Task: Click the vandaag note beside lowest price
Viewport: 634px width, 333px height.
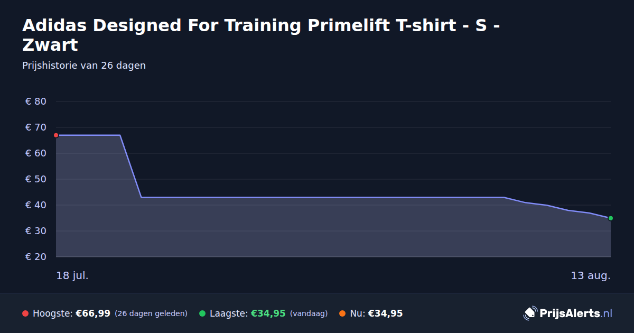Action: click(309, 313)
